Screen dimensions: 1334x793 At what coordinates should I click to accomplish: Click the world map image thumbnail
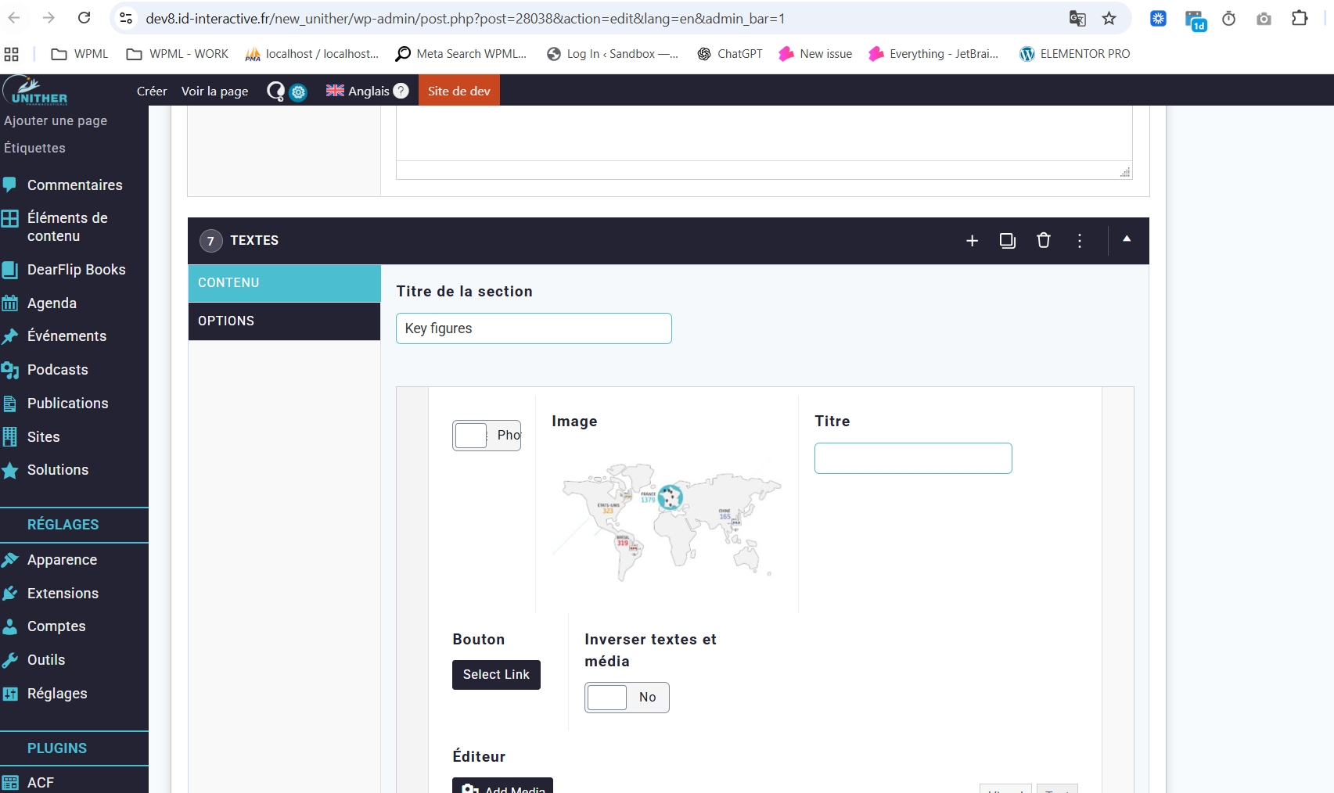[667, 520]
